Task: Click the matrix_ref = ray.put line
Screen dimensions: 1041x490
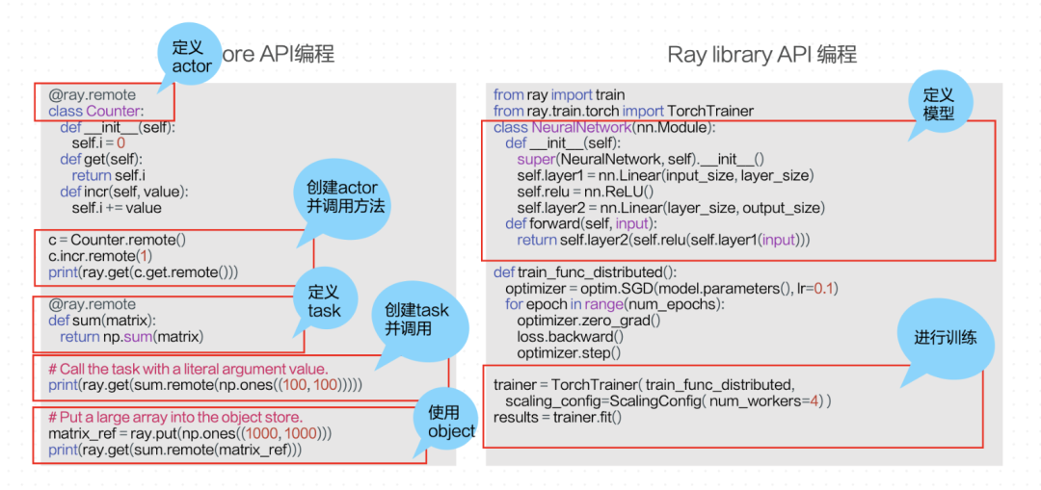Action: click(x=189, y=433)
